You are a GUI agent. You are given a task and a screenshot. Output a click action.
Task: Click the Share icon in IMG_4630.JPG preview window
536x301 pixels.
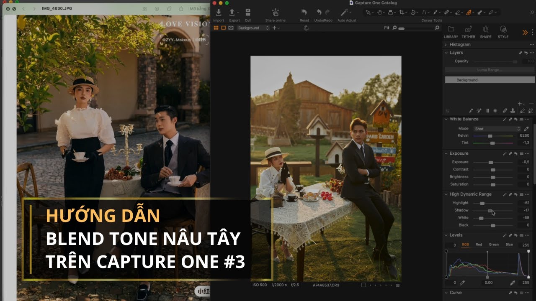(181, 9)
